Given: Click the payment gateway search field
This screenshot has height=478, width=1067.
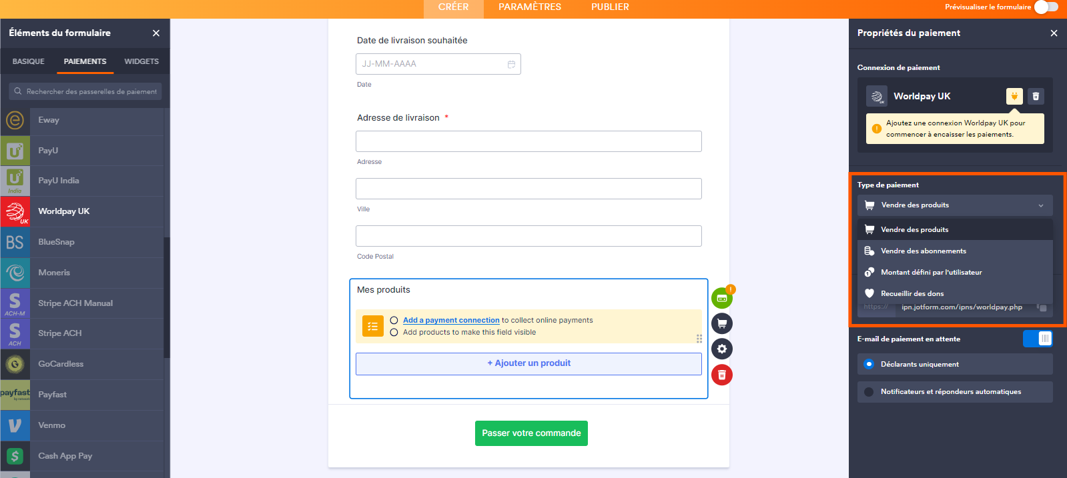Looking at the screenshot, I should click(x=85, y=91).
